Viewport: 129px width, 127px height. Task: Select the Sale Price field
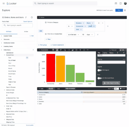click(9, 117)
